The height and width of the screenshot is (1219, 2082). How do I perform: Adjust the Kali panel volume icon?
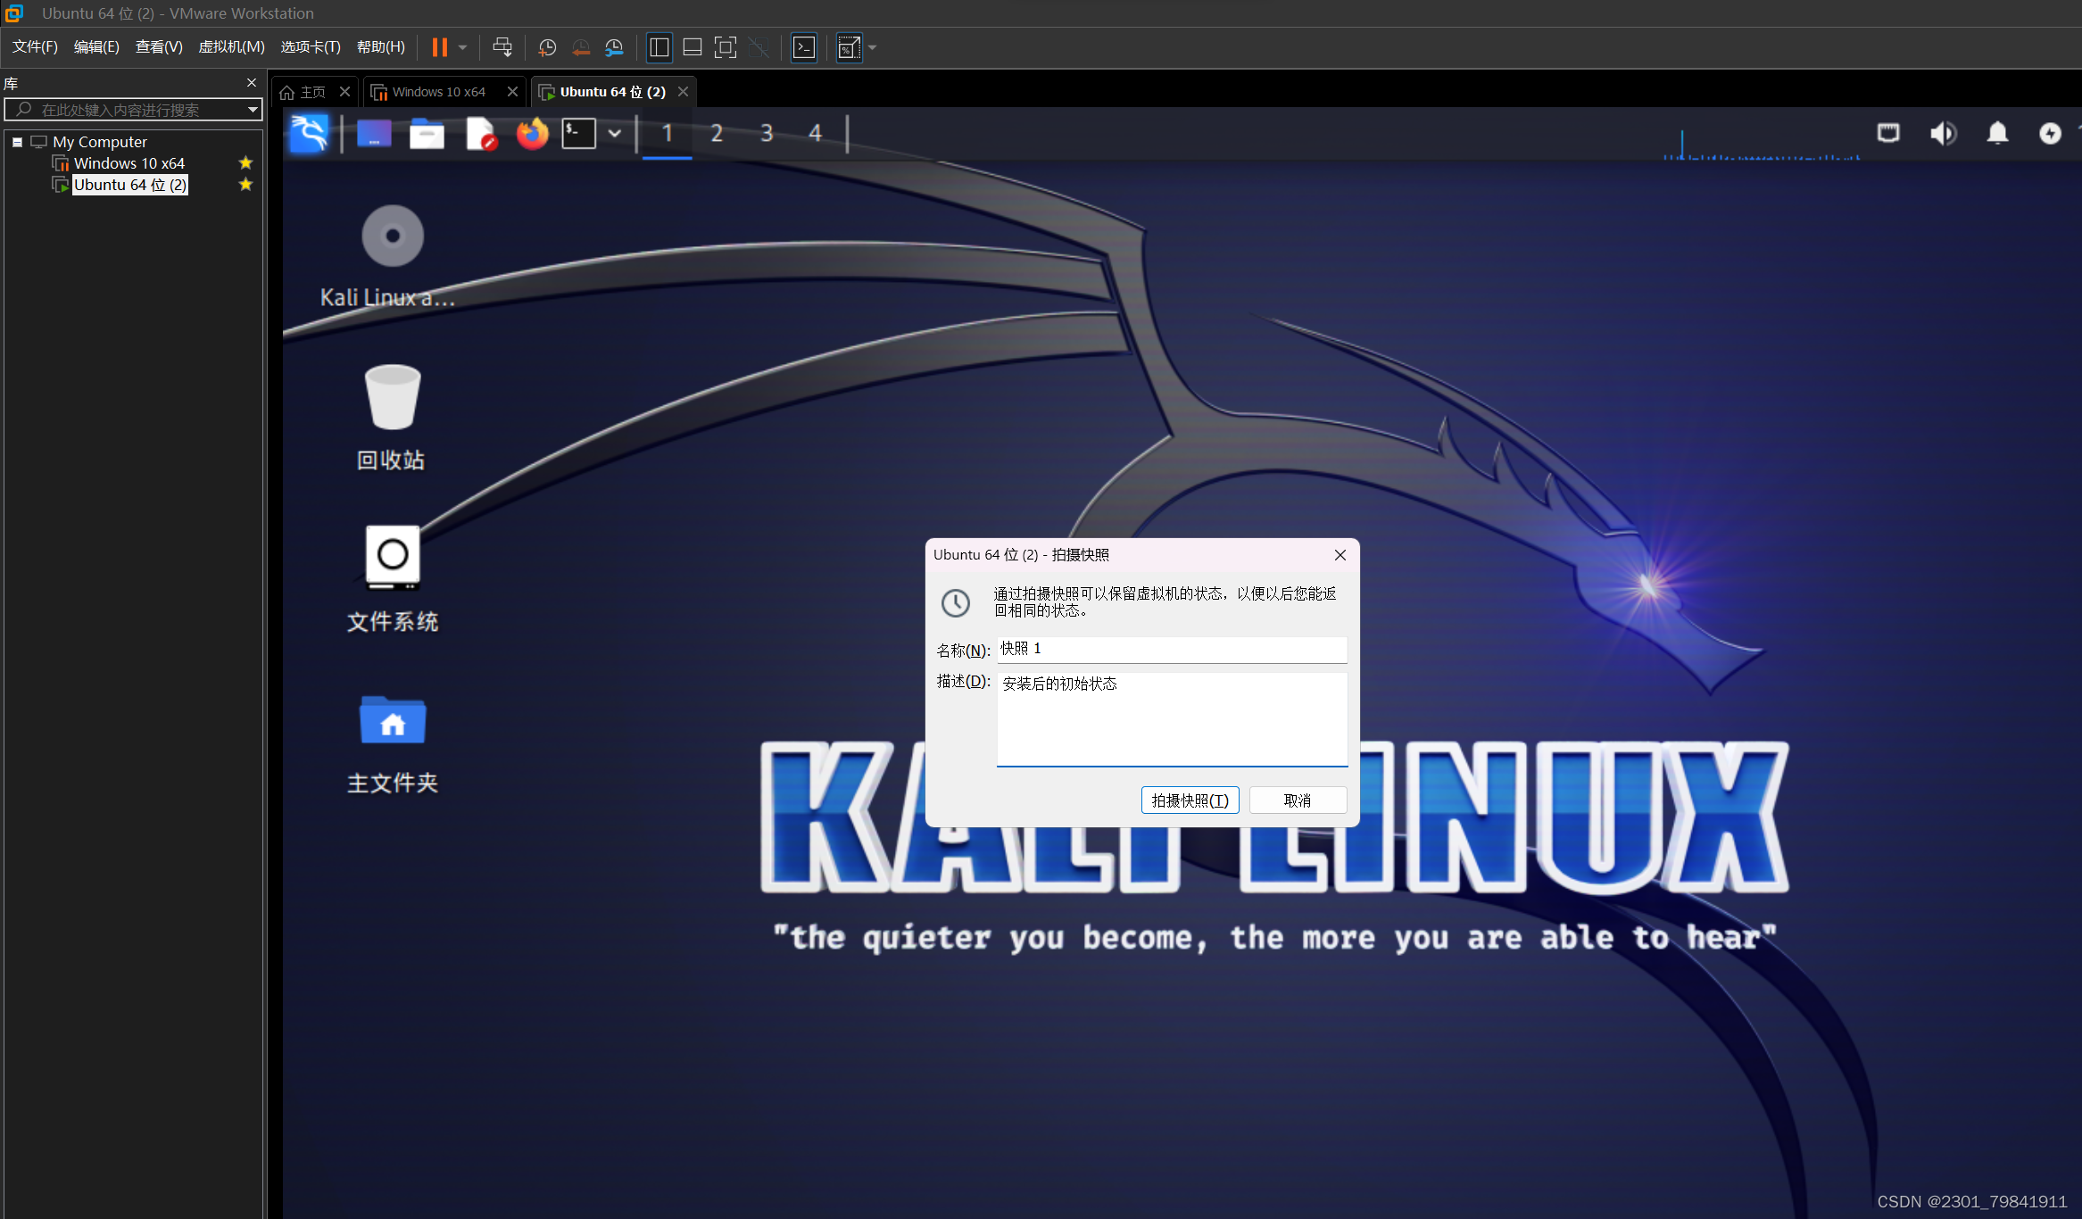1943,134
